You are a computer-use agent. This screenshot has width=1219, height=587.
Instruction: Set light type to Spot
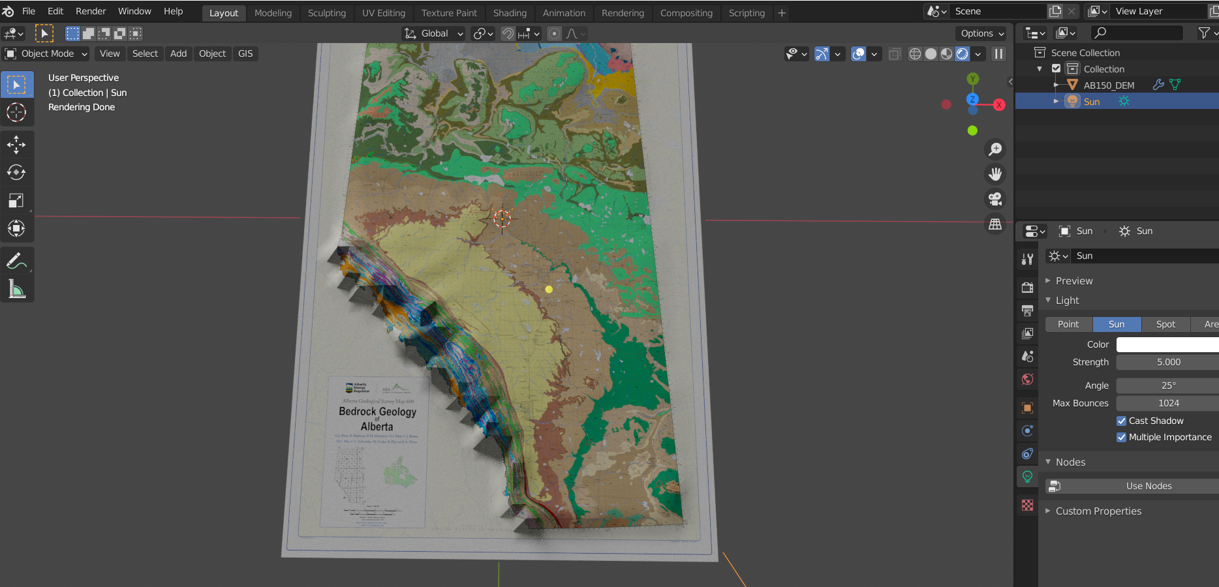[1165, 324]
